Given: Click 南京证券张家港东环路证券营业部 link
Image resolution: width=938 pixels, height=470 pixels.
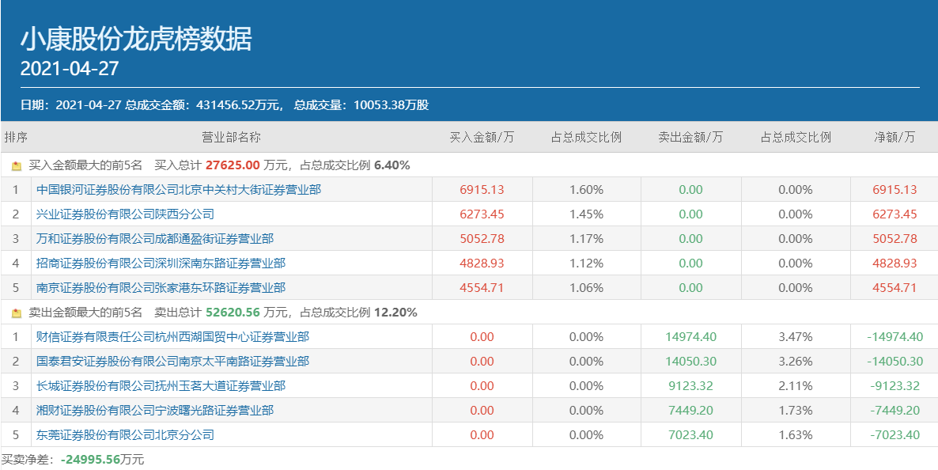Looking at the screenshot, I should click(161, 288).
